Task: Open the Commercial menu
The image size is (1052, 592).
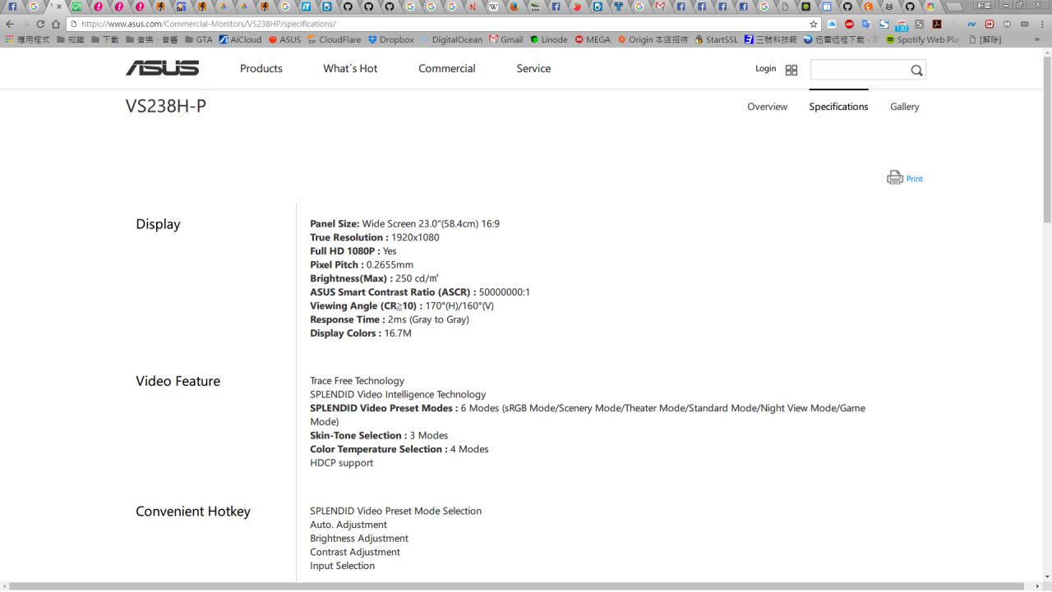Action: [x=447, y=68]
